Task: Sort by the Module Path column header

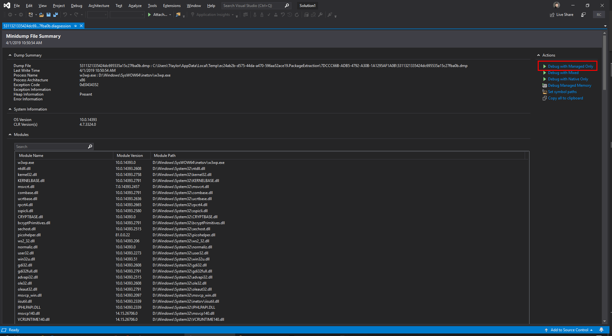Action: point(337,156)
